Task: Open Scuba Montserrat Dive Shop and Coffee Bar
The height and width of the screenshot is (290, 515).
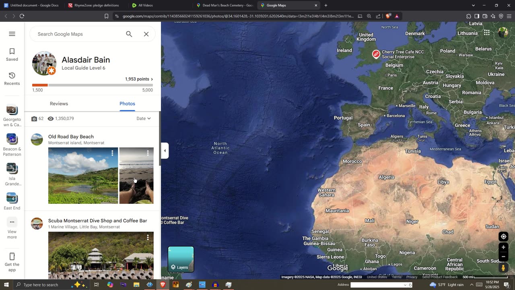Action: [x=97, y=221]
